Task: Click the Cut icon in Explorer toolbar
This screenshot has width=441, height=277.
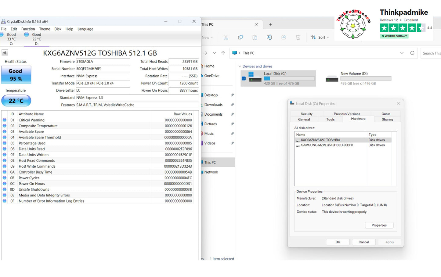Action: [226, 37]
